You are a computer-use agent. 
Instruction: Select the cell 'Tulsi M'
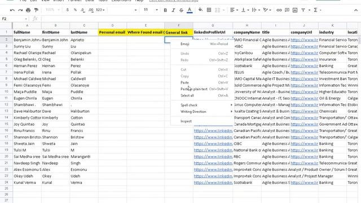(27, 150)
